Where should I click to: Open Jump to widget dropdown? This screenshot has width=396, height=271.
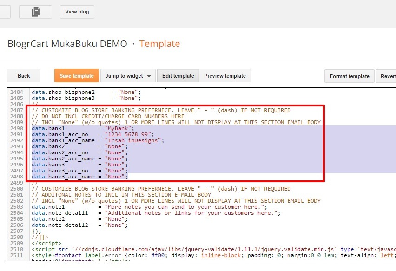(128, 76)
